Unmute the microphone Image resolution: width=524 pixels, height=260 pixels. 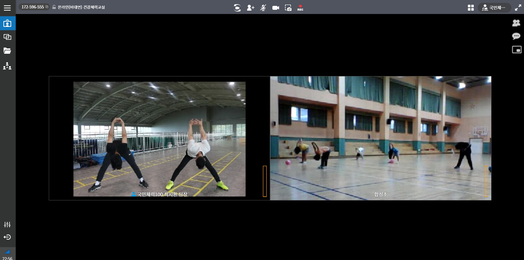click(263, 8)
